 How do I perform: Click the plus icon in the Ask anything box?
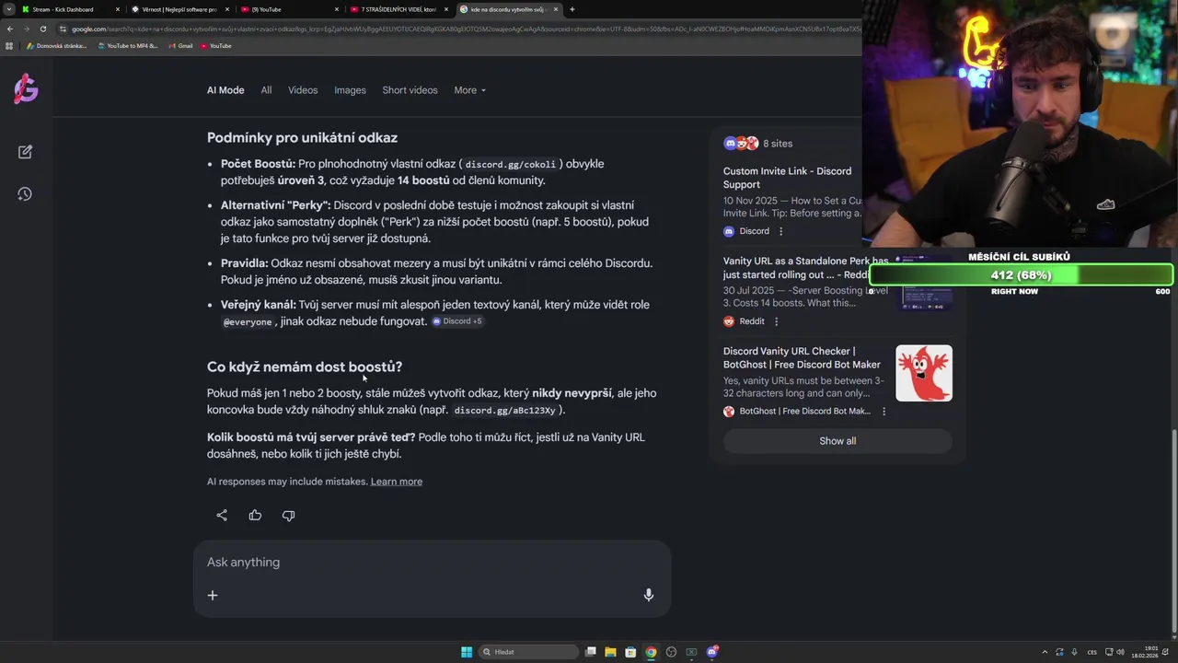click(213, 595)
